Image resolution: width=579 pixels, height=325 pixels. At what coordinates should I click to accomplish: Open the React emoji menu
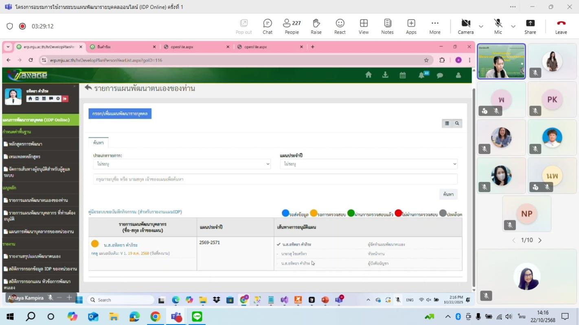pyautogui.click(x=340, y=26)
